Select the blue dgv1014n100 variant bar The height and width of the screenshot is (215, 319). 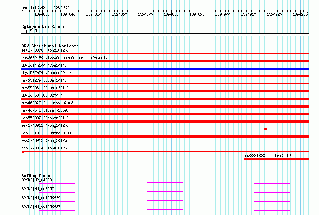[165, 69]
